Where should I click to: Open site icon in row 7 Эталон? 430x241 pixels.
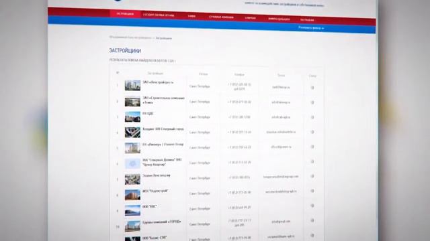[x=312, y=176]
